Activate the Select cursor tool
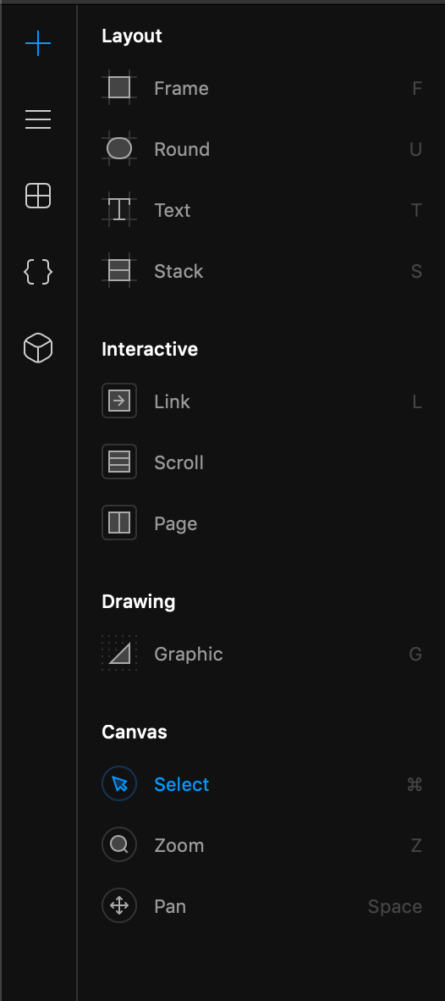The image size is (445, 1001). click(119, 783)
